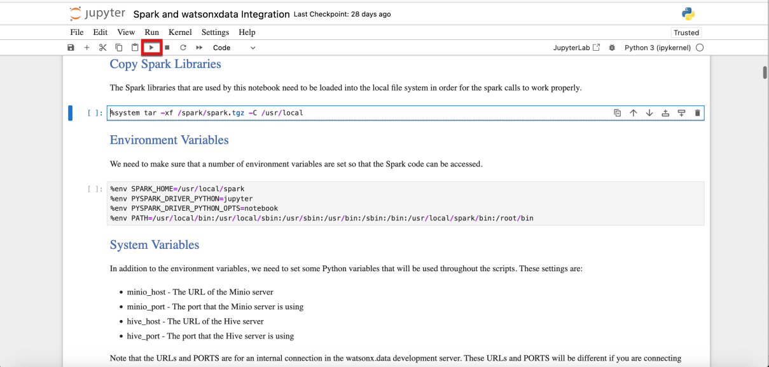Viewport: 769px width, 367px height.
Task: Open the Kernel menu
Action: [181, 32]
